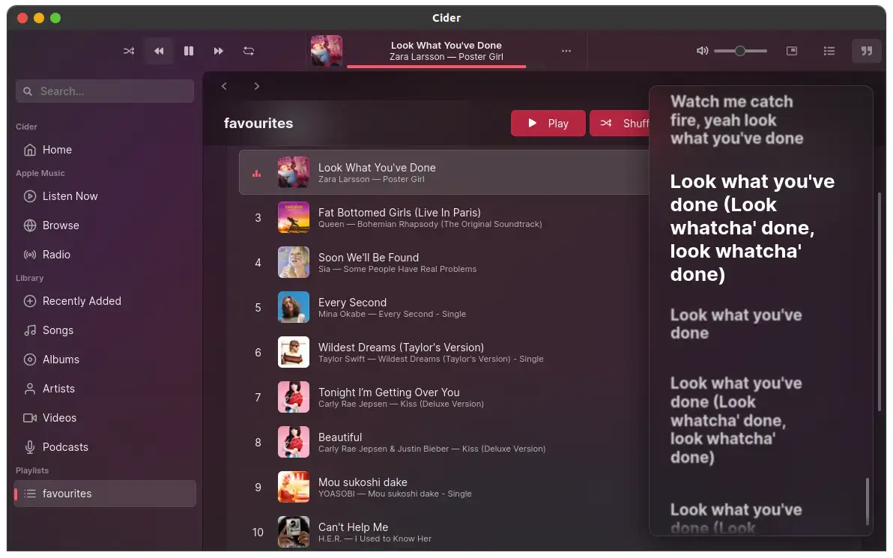893x558 pixels.
Task: Open the mini player icon
Action: (x=792, y=51)
